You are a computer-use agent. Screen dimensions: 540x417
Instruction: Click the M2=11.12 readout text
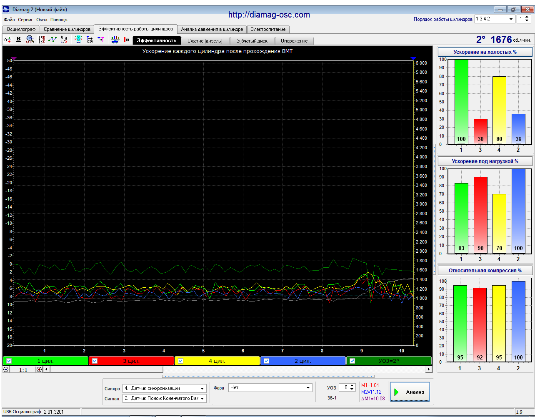click(x=371, y=392)
